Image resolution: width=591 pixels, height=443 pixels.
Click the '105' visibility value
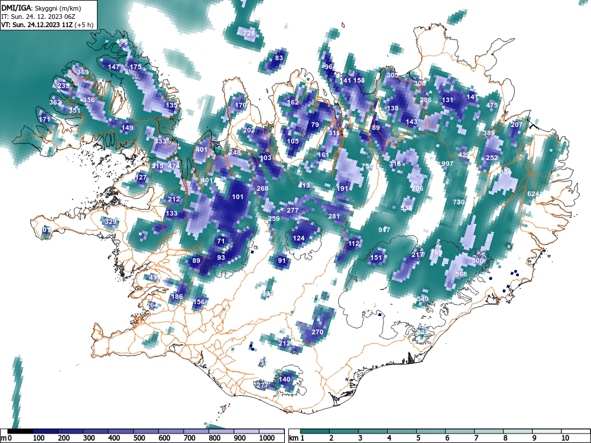pyautogui.click(x=293, y=141)
